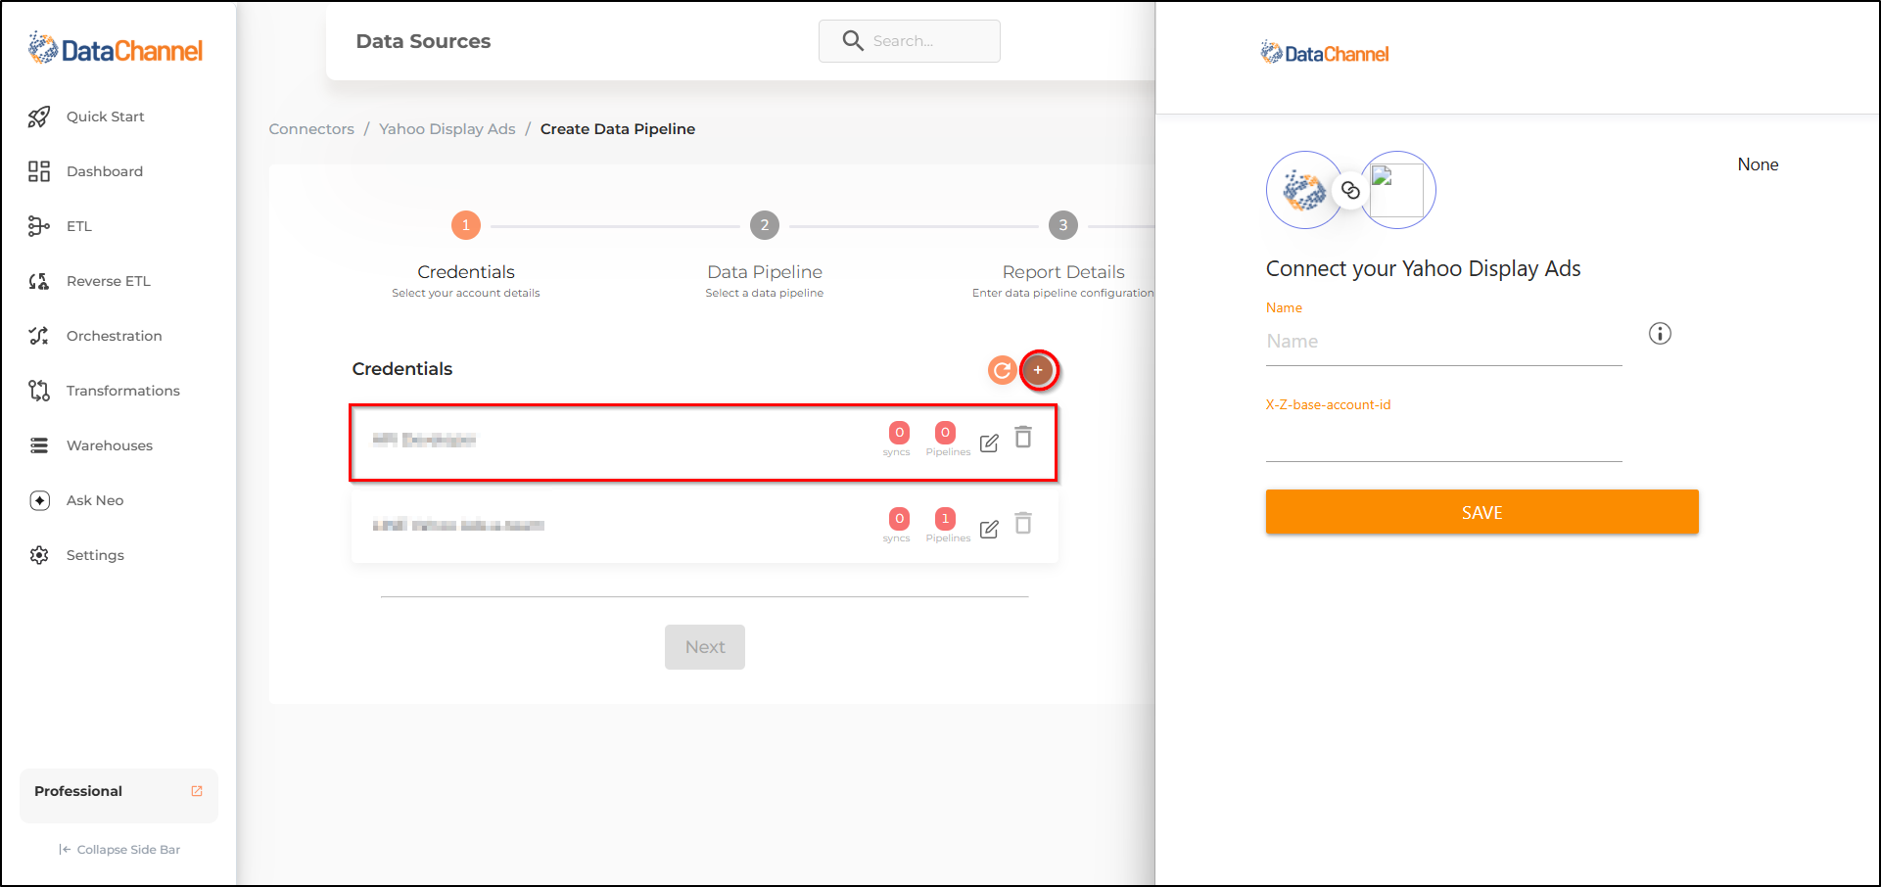The image size is (1881, 887).
Task: Open Orchestration via its sidebar icon
Action: tap(39, 336)
